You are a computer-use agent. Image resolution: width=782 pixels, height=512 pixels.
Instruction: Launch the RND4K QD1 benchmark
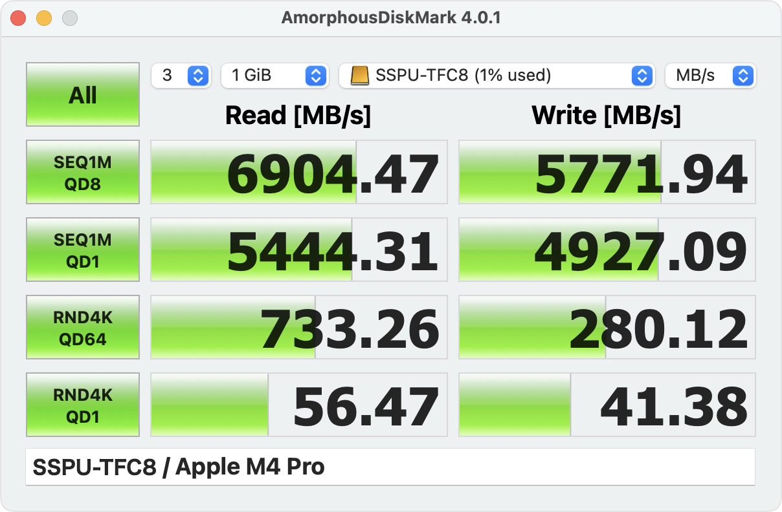click(83, 405)
